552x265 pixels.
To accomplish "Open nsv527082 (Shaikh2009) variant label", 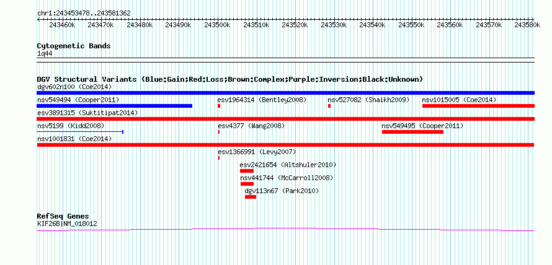I will [368, 100].
